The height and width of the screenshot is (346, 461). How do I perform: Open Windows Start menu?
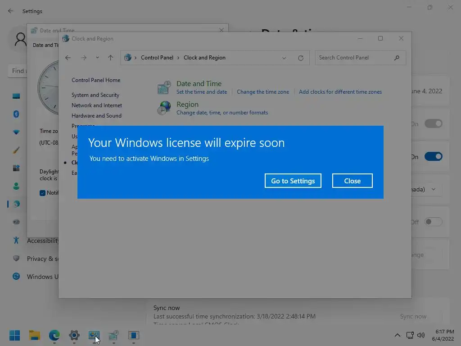[14, 335]
